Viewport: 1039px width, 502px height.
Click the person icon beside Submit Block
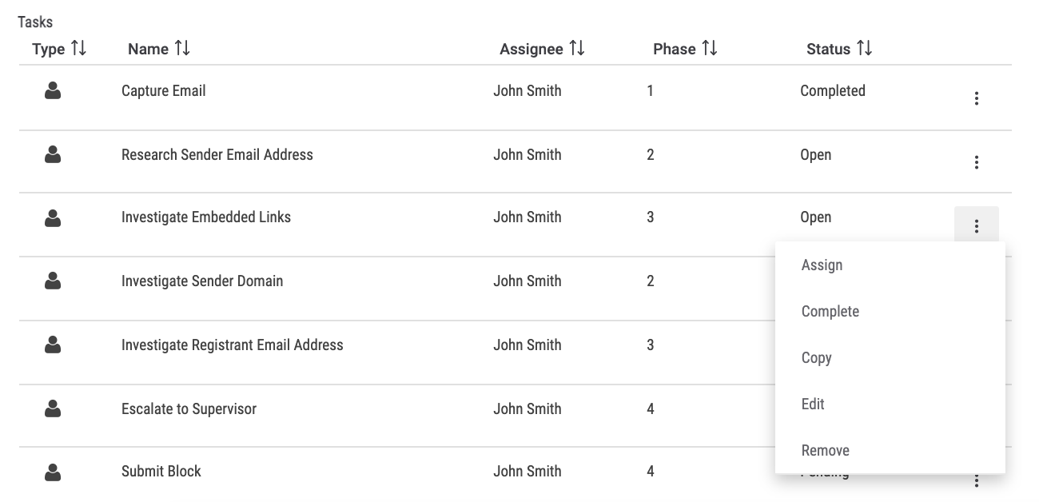[53, 472]
